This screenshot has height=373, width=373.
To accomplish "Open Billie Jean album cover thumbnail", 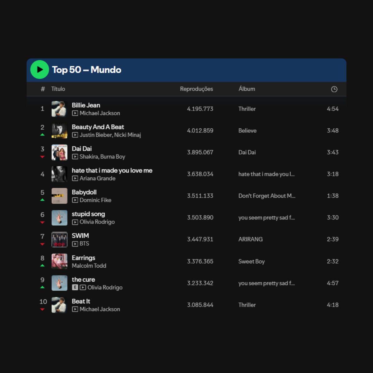I will (59, 109).
